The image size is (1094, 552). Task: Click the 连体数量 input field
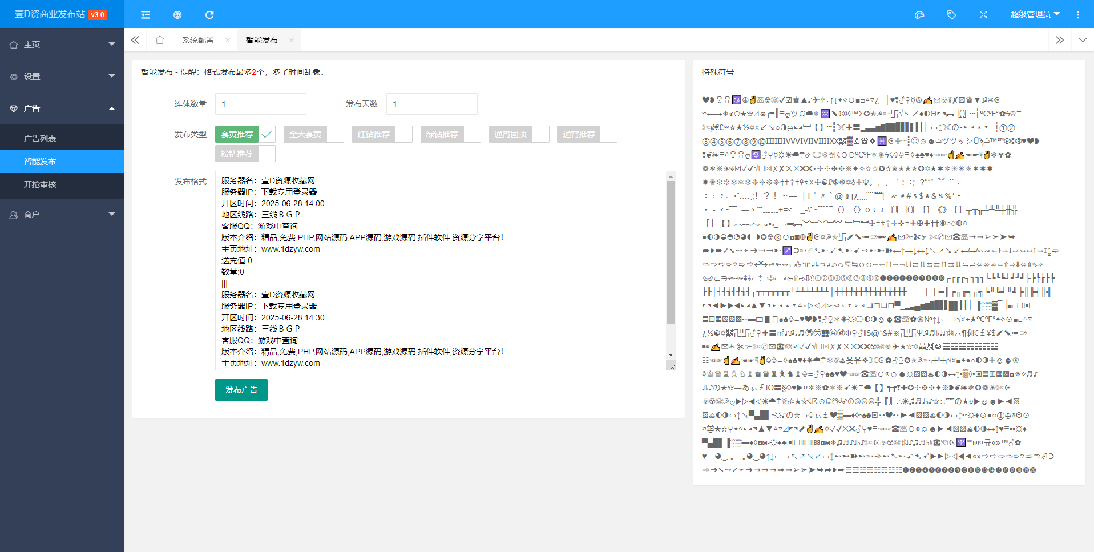pos(260,104)
